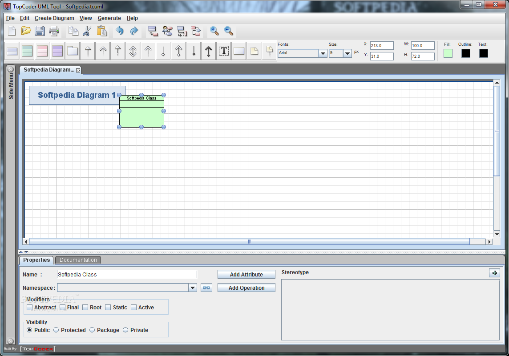Click the Add Operation button
The image size is (509, 356).
point(246,288)
